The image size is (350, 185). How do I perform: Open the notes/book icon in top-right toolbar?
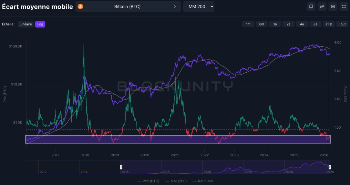click(311, 6)
